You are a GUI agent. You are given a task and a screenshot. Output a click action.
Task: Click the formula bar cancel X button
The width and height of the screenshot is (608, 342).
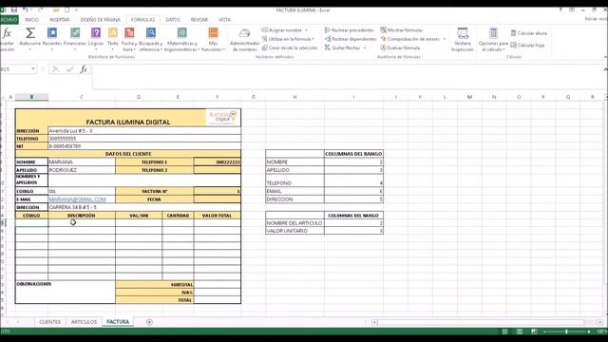(56, 69)
